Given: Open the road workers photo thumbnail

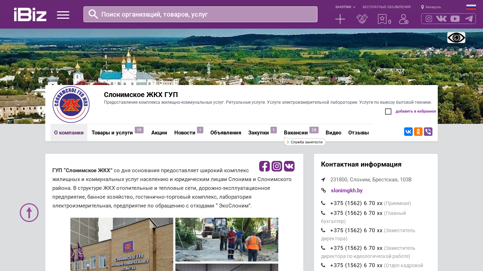Looking at the screenshot, I should [x=227, y=240].
